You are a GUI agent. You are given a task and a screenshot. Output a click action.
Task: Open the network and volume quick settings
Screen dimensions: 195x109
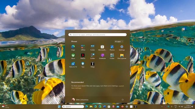[x=181, y=107]
